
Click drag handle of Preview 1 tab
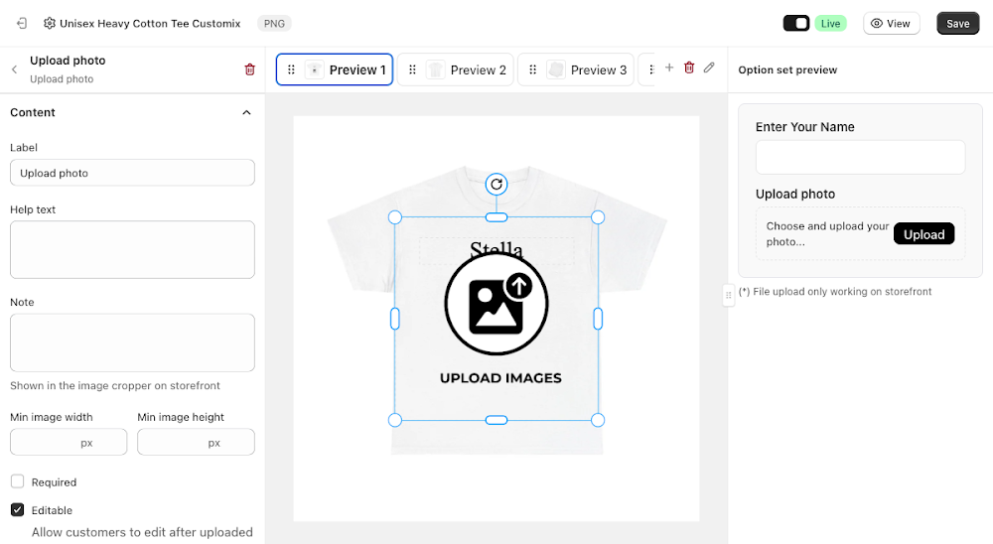(291, 69)
